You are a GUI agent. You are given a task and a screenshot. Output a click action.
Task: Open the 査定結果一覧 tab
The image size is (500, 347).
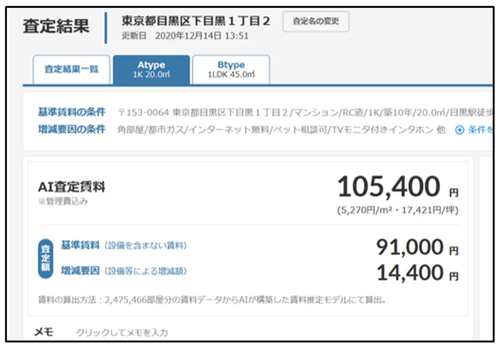pyautogui.click(x=71, y=69)
